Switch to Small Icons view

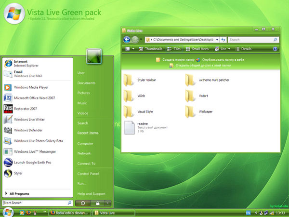[197, 49]
